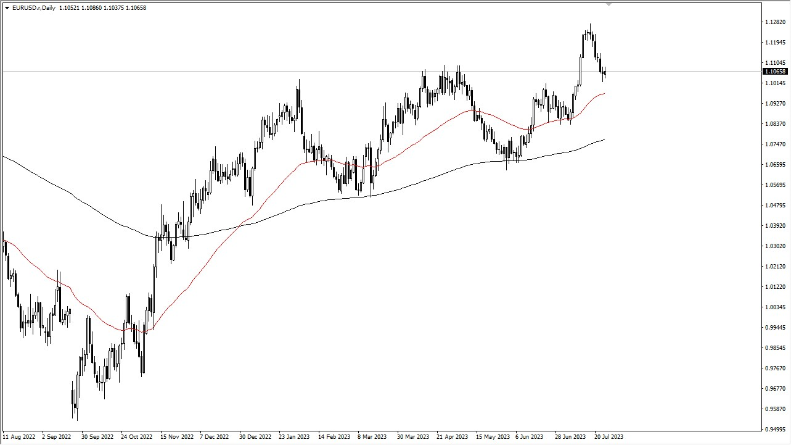
Task: Click the 0.98545 price axis label
Action: click(775, 348)
